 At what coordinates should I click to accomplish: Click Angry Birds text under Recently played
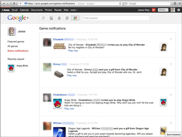[x=22, y=66]
